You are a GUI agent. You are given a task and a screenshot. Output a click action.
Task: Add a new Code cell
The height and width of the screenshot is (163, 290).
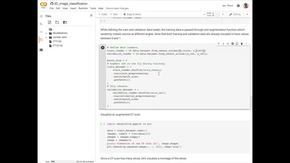click(103, 14)
